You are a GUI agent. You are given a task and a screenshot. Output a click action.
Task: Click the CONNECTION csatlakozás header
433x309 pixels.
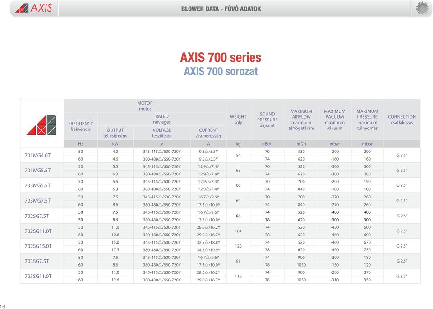(x=402, y=120)
